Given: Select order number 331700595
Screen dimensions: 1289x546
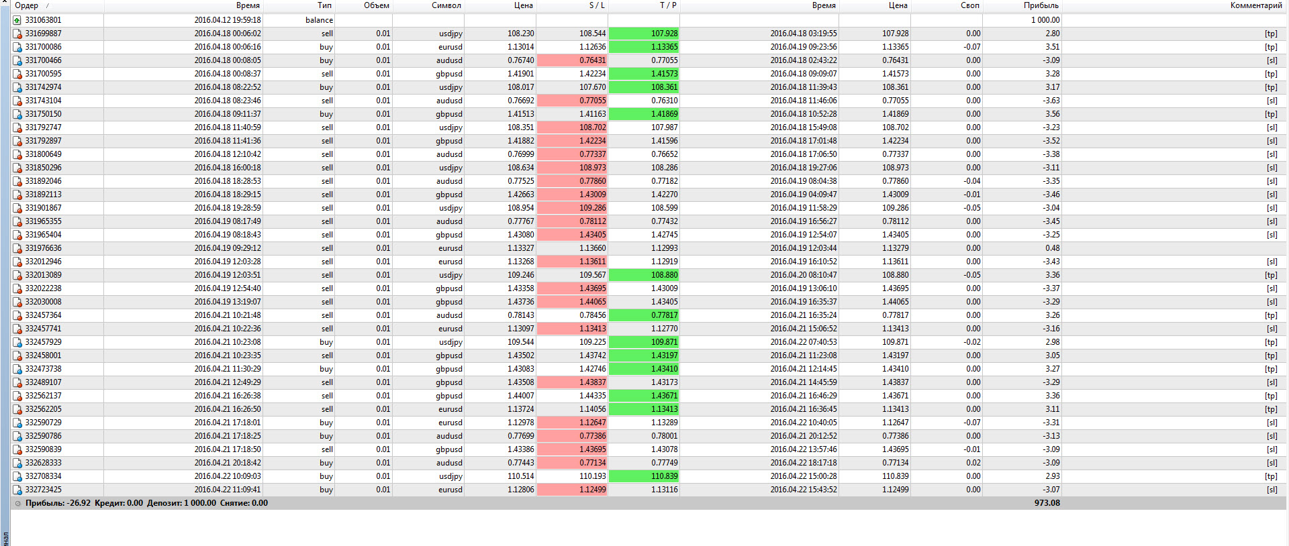Looking at the screenshot, I should tap(44, 74).
